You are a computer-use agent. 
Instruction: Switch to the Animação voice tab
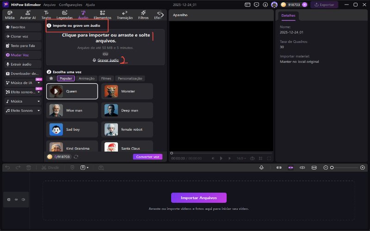[x=86, y=79]
